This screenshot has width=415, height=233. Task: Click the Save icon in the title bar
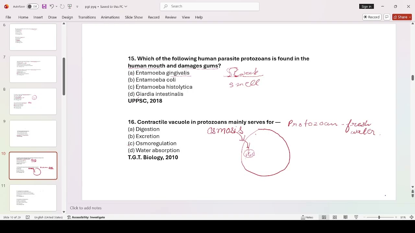[x=44, y=6]
